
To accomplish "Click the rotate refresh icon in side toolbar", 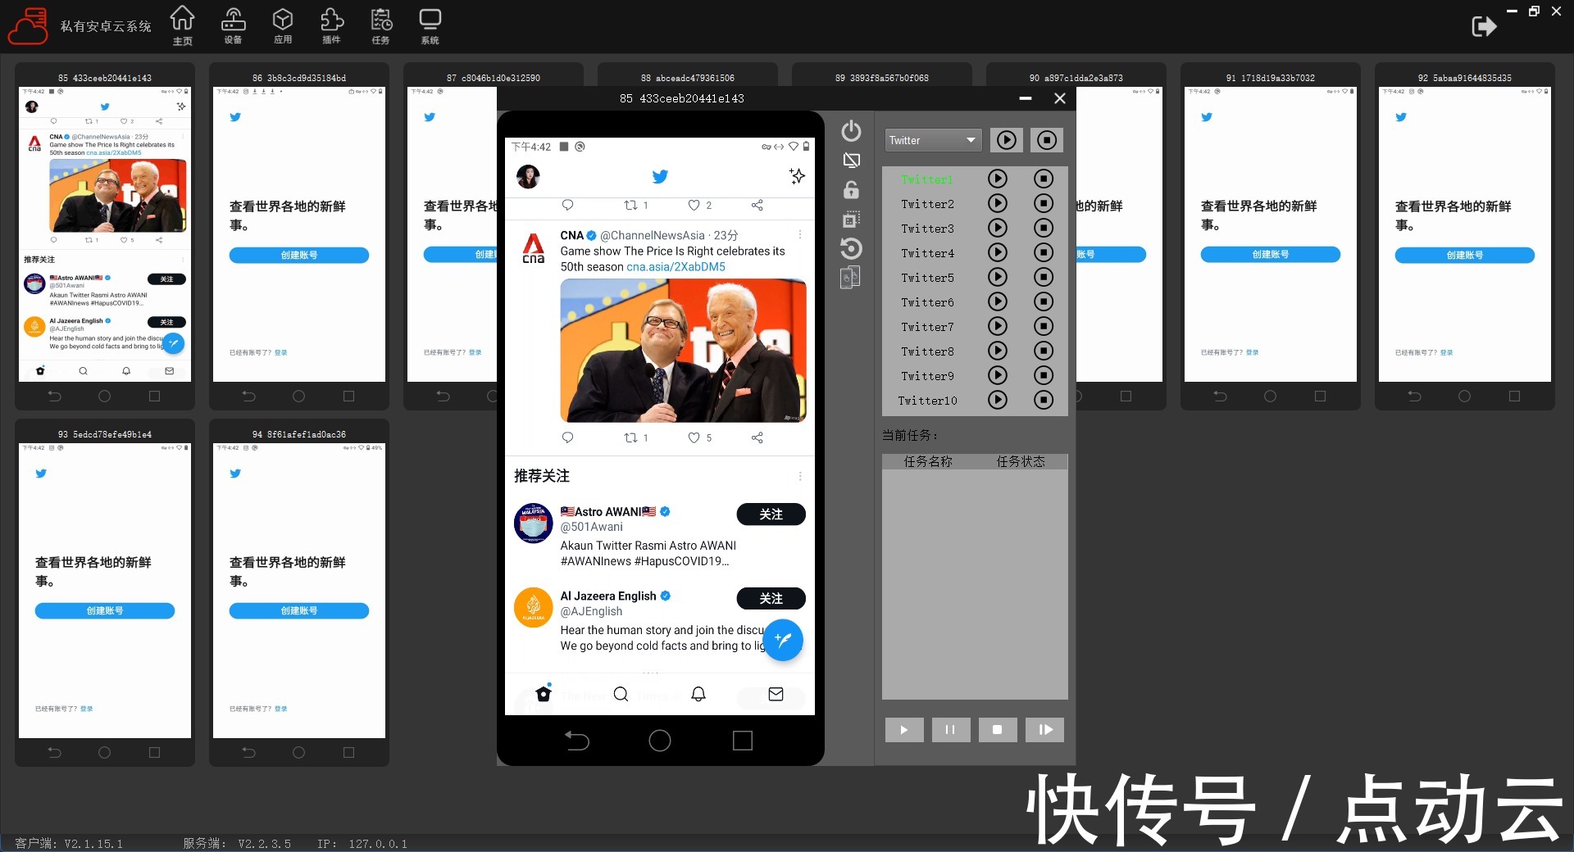I will [x=851, y=248].
